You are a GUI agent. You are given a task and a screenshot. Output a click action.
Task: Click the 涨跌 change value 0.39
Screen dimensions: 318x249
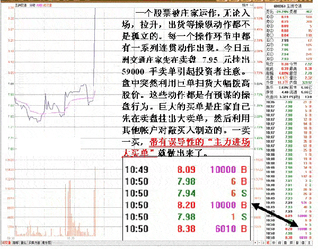coord(285,69)
